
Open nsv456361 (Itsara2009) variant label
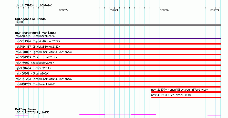click(x=32, y=73)
